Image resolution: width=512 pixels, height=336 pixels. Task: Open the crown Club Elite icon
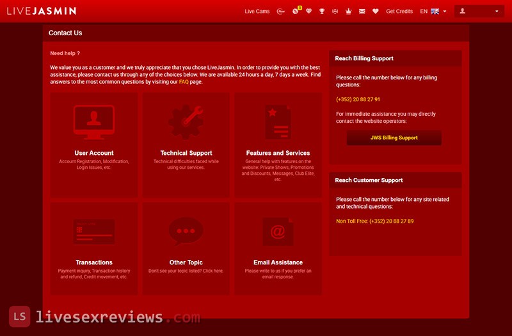click(x=348, y=12)
